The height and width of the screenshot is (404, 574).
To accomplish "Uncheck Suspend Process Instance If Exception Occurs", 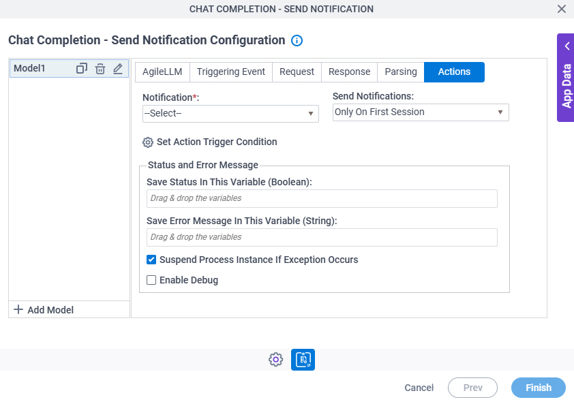I will [151, 260].
